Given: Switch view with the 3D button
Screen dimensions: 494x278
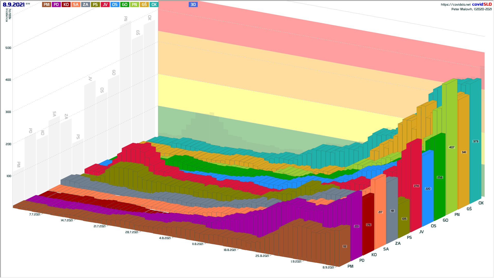Looking at the screenshot, I should pos(193,4).
